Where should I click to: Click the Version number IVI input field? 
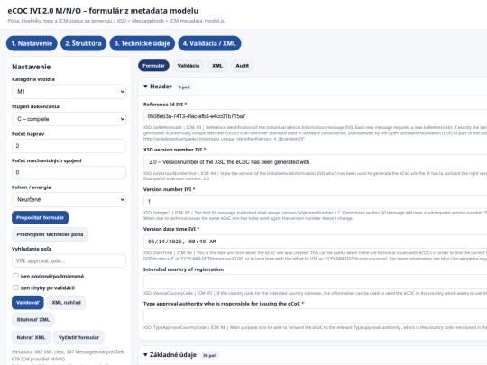[x=315, y=202]
